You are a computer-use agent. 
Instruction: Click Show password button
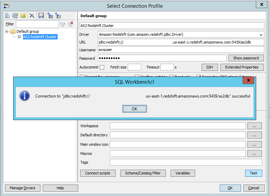click(x=246, y=58)
